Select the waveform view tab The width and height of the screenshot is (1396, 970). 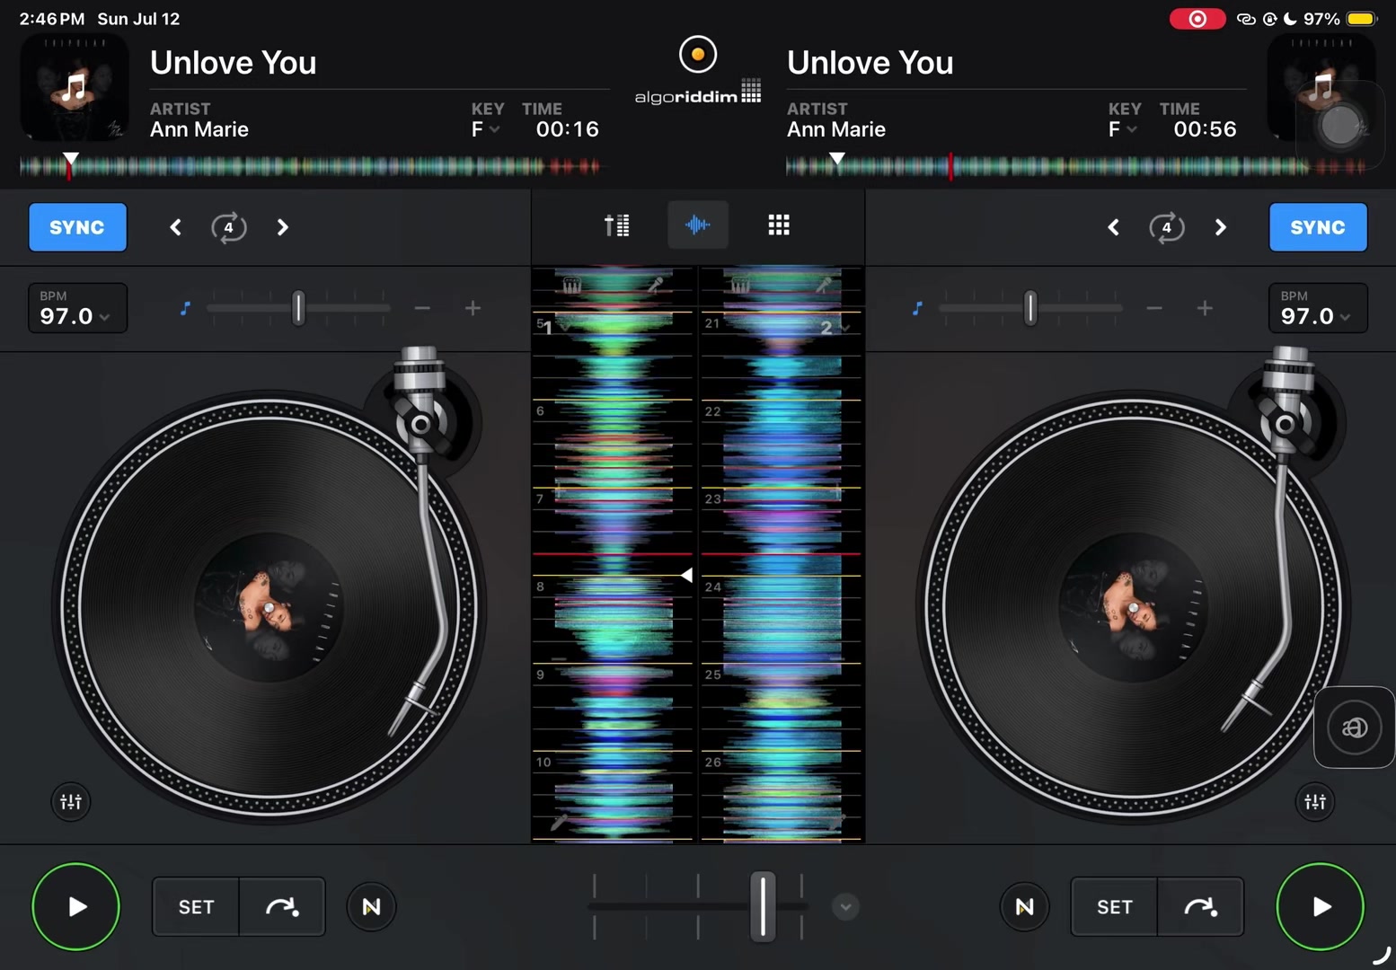(698, 225)
